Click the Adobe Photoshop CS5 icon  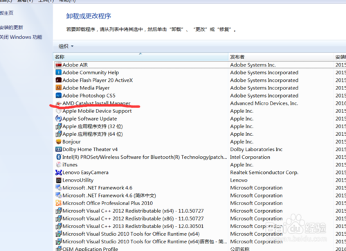click(x=59, y=96)
